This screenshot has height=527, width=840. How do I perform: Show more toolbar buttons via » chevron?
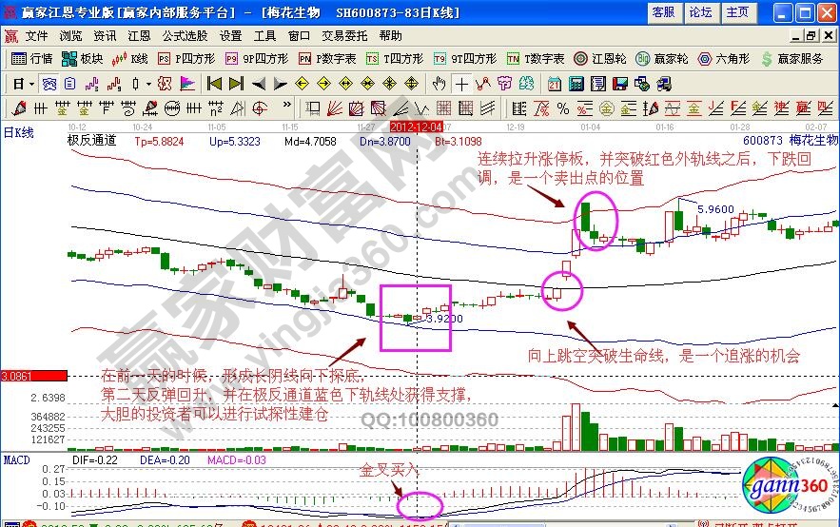[x=287, y=105]
